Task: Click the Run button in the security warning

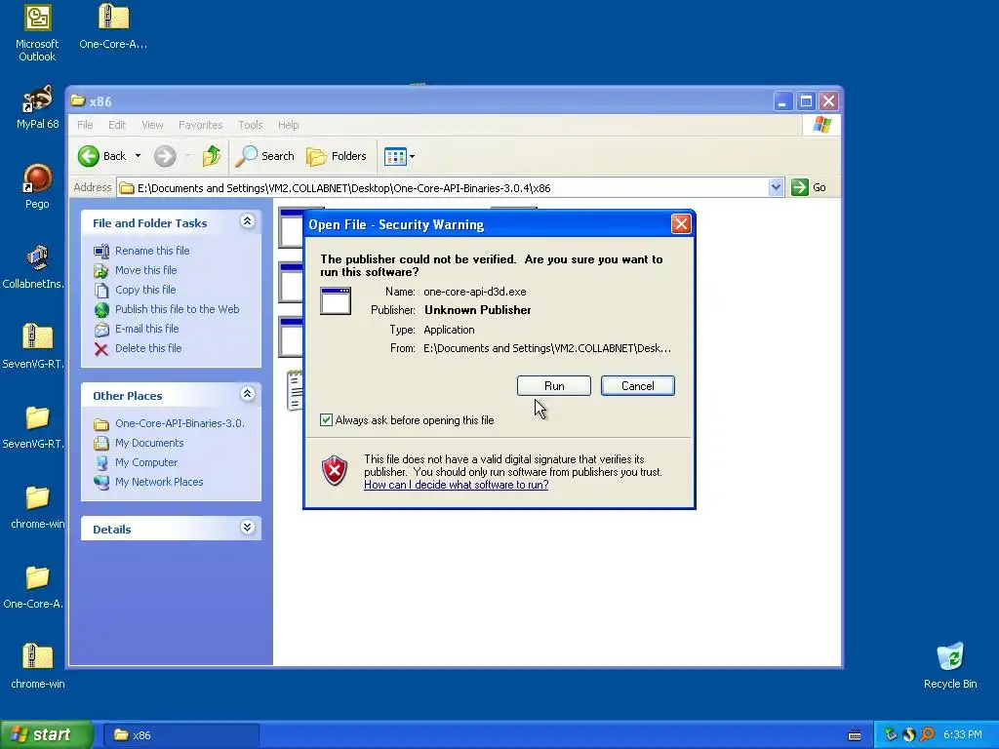Action: [x=554, y=386]
